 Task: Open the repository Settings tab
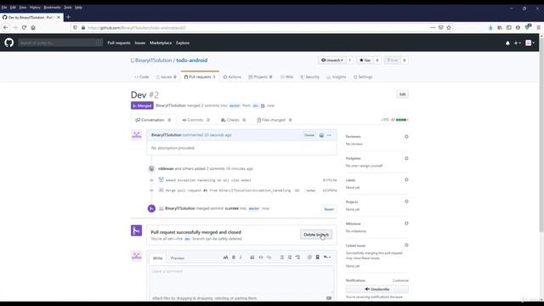click(x=363, y=77)
